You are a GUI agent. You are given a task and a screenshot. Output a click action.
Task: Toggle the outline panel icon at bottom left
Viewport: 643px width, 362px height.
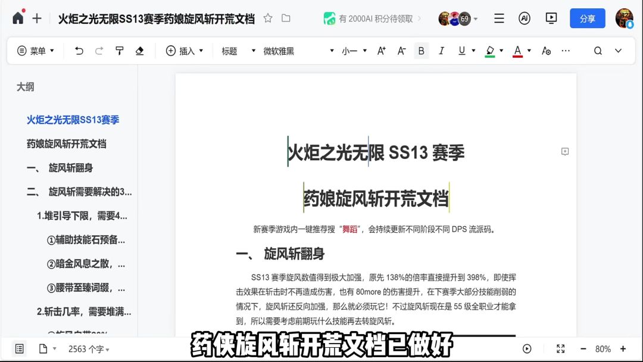pos(19,349)
